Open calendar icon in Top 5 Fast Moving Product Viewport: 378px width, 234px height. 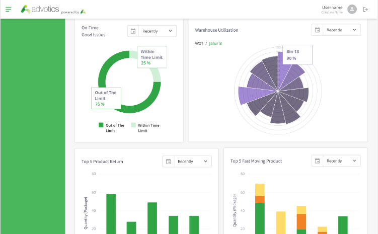(317, 161)
